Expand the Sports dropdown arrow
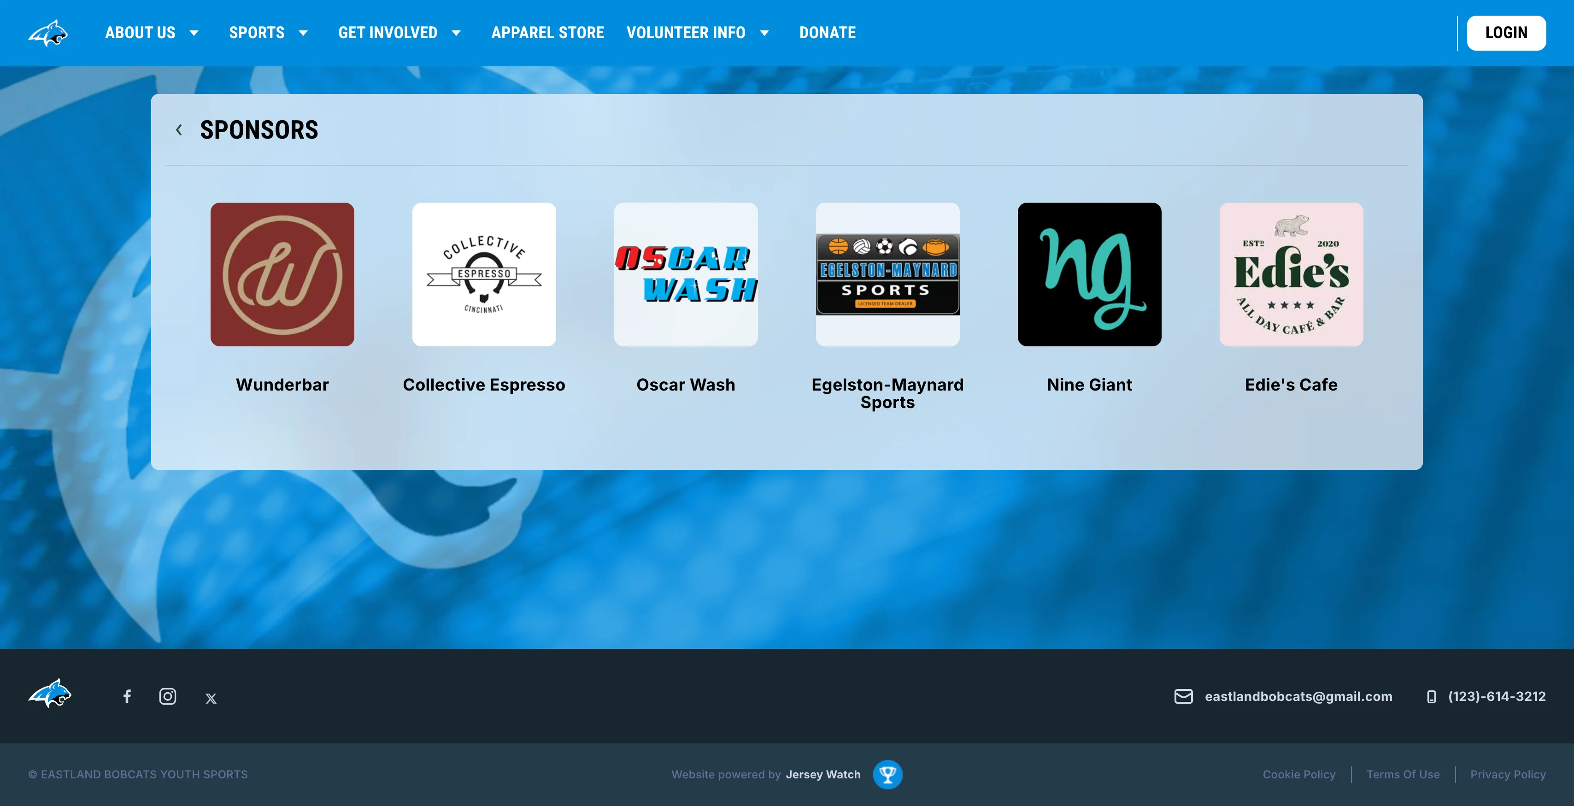The width and height of the screenshot is (1574, 806). (303, 33)
